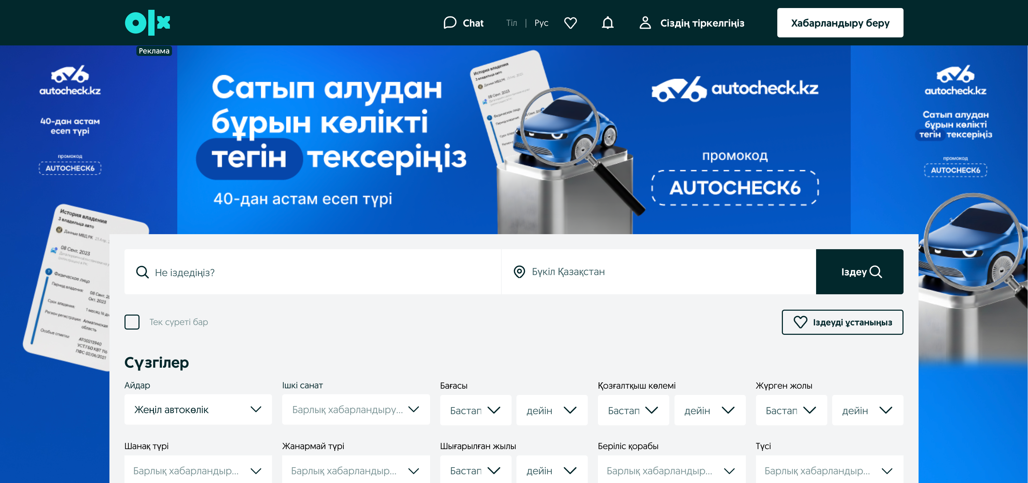Click 'Іздеуді ұстаныңыз' save search button
This screenshot has width=1028, height=483.
pos(842,322)
